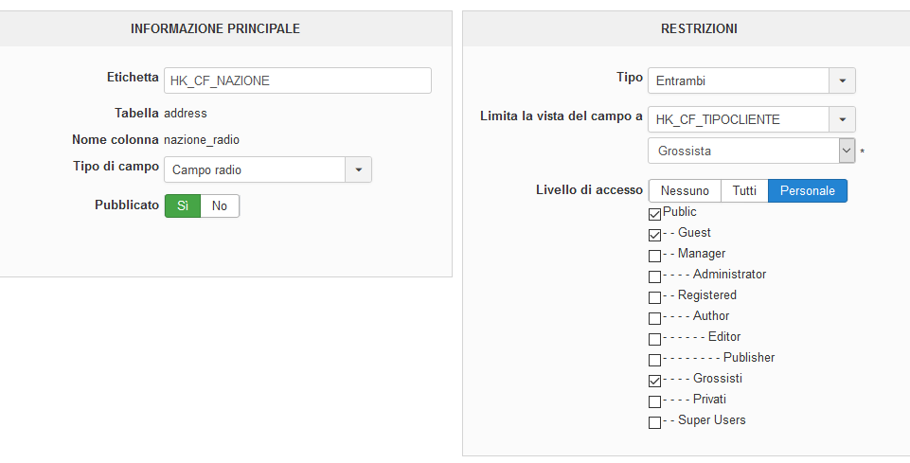
Task: Click the Etichetta text field
Action: [x=297, y=80]
